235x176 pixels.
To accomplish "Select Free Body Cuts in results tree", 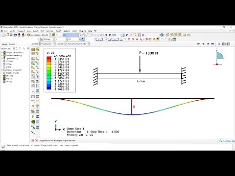I will click(x=12, y=73).
